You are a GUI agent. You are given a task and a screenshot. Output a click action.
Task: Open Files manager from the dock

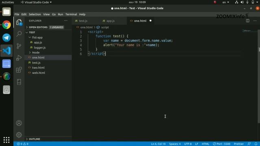(x=6, y=12)
